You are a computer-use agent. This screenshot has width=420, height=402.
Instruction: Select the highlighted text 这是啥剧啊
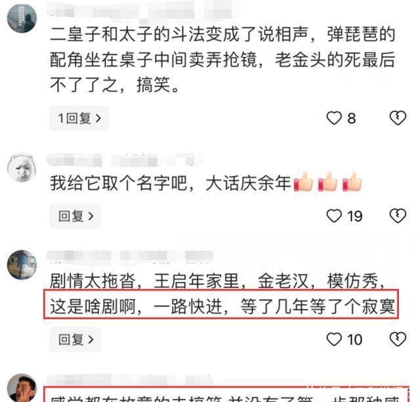pos(93,306)
